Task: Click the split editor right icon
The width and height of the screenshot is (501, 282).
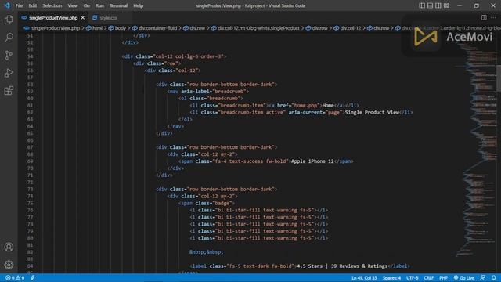Action: click(484, 17)
